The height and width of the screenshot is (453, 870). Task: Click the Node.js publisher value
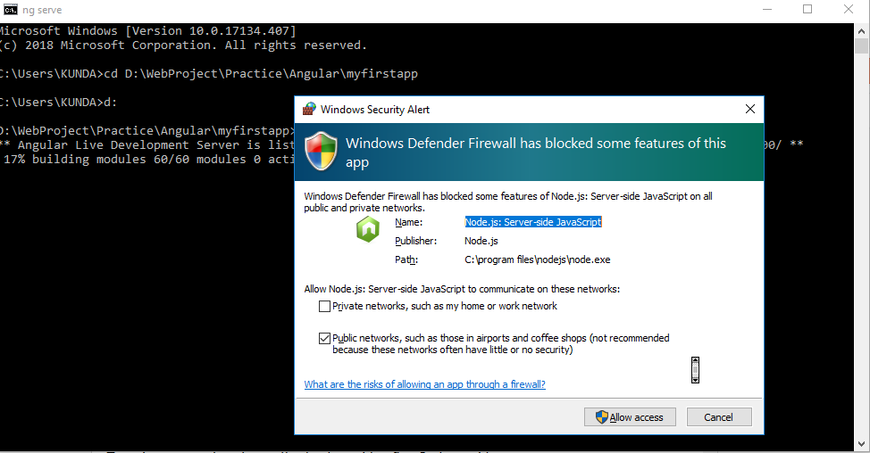[x=481, y=241]
